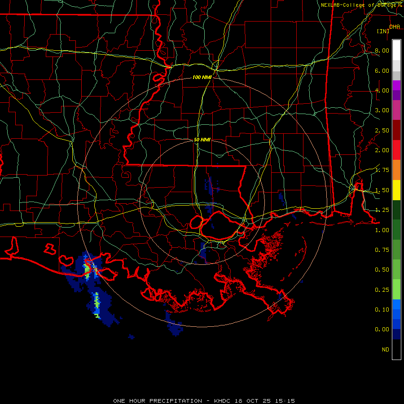Viewport: 404px width, 404px height.
Task: Click the magenta swatch near 4.00
Action: click(396, 85)
